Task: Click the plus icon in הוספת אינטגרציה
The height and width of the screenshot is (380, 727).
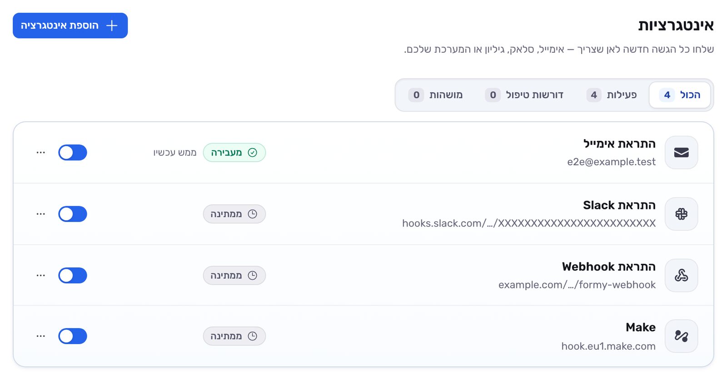Action: click(x=112, y=25)
